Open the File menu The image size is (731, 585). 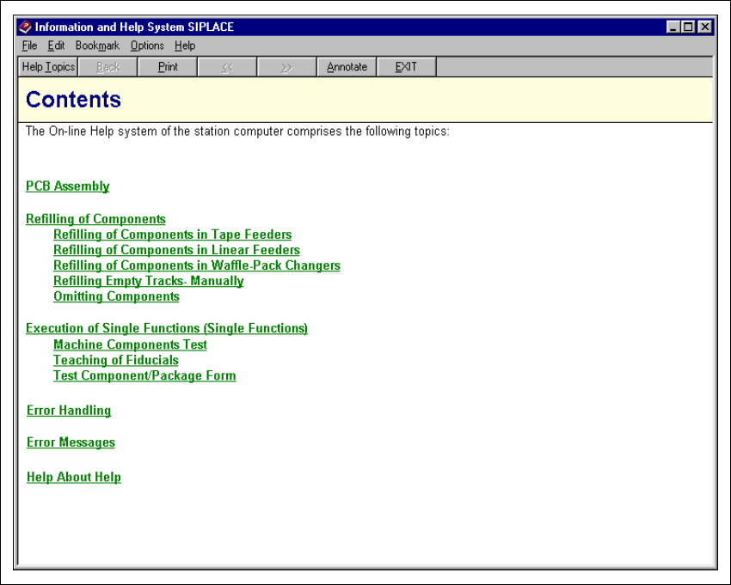tap(29, 46)
